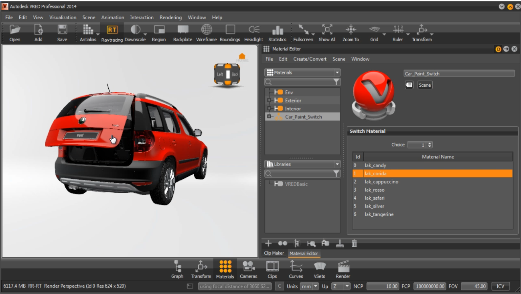
Task: Open the Grid options dropdown arrow
Action: click(384, 34)
